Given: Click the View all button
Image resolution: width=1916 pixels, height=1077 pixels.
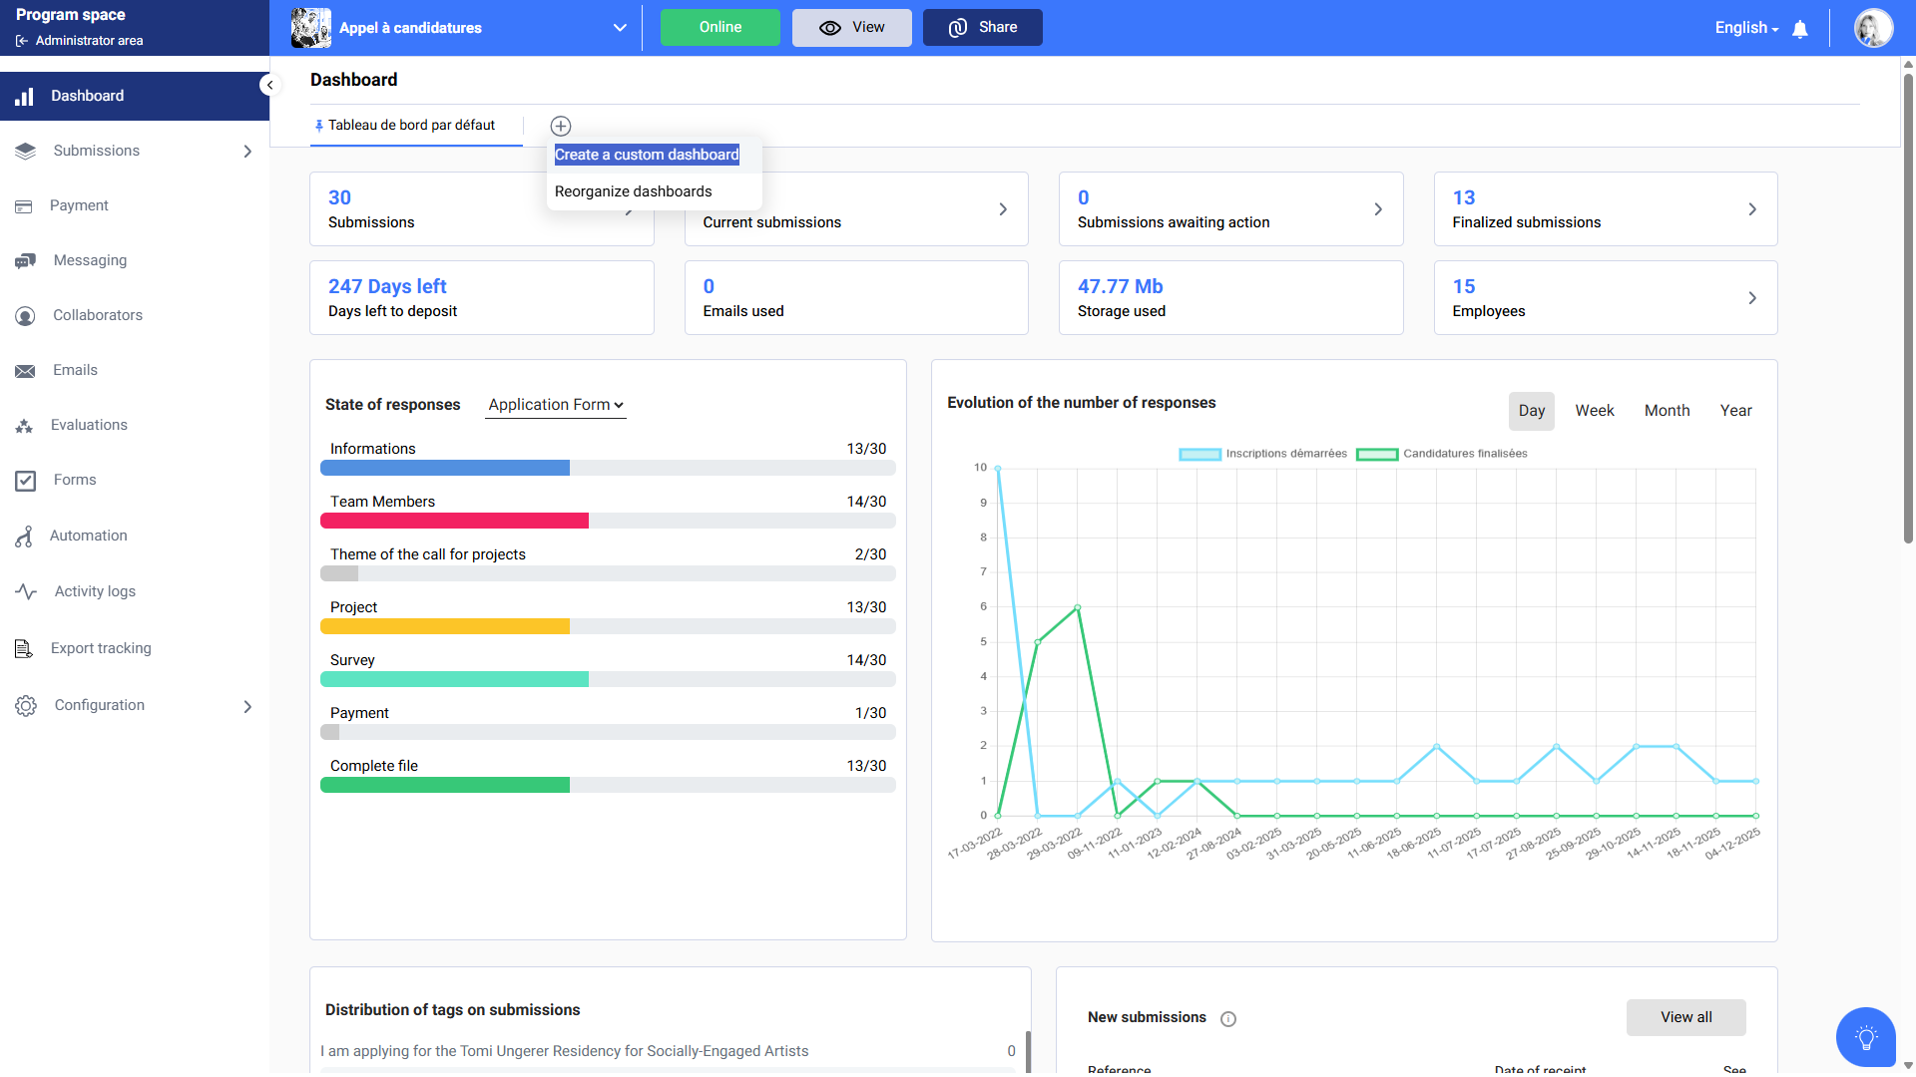Looking at the screenshot, I should point(1685,1017).
